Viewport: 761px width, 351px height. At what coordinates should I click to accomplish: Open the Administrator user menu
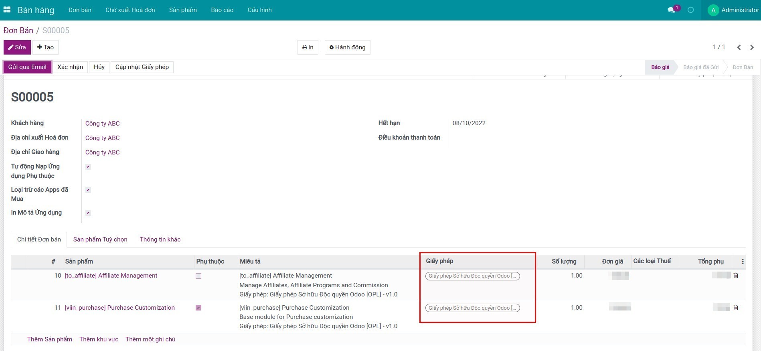733,10
